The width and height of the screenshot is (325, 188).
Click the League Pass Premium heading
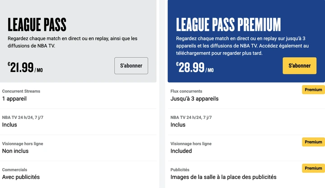click(228, 24)
